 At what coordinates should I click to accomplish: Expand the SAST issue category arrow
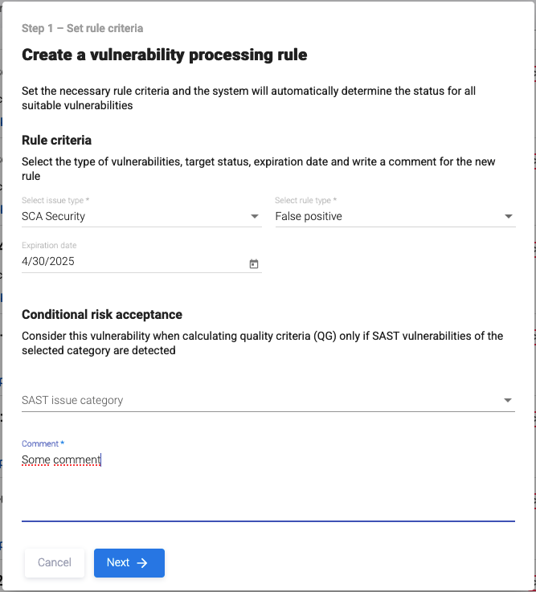click(508, 400)
